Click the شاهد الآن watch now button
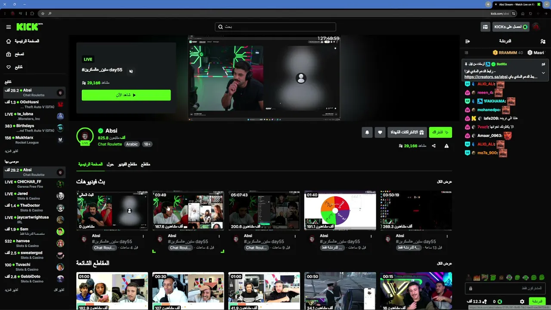The width and height of the screenshot is (551, 310). coord(126,95)
